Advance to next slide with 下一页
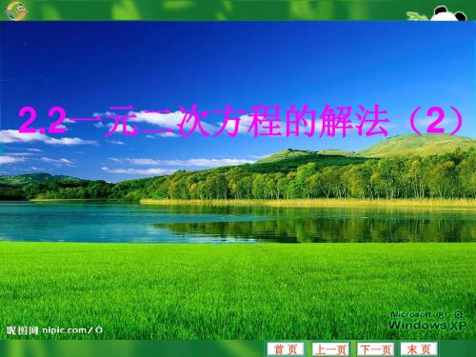The height and width of the screenshot is (357, 476). pyautogui.click(x=375, y=349)
